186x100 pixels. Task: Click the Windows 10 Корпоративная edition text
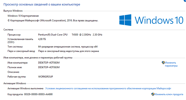point(23,16)
